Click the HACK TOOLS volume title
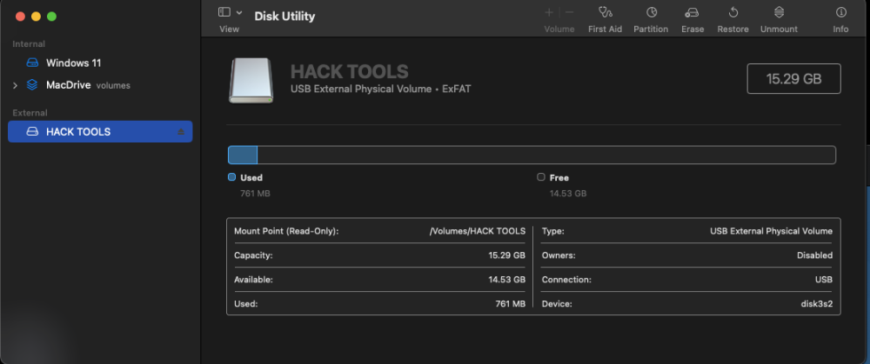This screenshot has width=870, height=364. [350, 71]
